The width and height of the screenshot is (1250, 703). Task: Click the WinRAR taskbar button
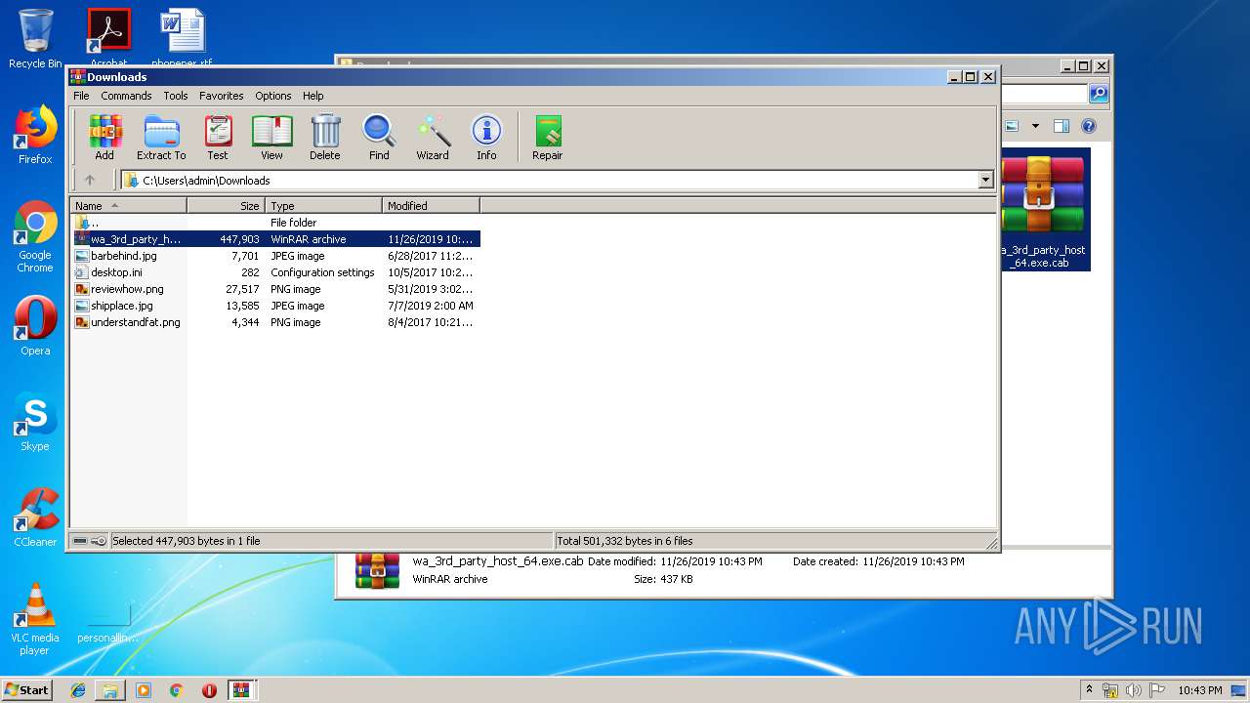click(242, 690)
